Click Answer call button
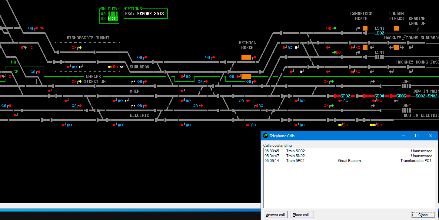 click(275, 215)
